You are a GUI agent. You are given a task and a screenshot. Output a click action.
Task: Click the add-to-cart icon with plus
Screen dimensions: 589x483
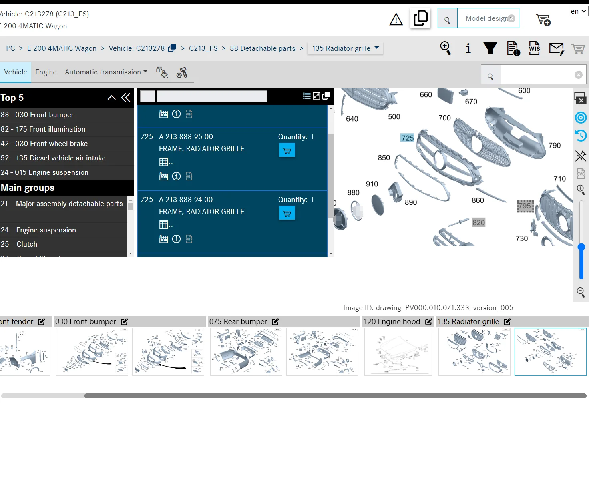pyautogui.click(x=543, y=20)
